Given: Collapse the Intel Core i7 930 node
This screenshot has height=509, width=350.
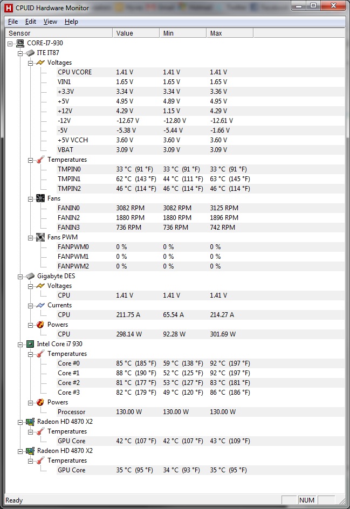Looking at the screenshot, I should click(20, 344).
